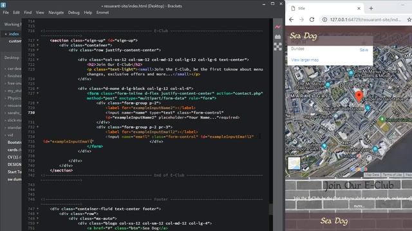Reload the browser page
The height and width of the screenshot is (231, 412).
[x=312, y=20]
